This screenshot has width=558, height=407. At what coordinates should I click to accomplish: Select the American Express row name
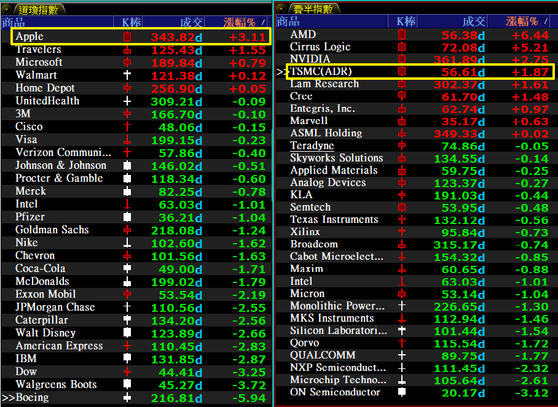pos(59,346)
